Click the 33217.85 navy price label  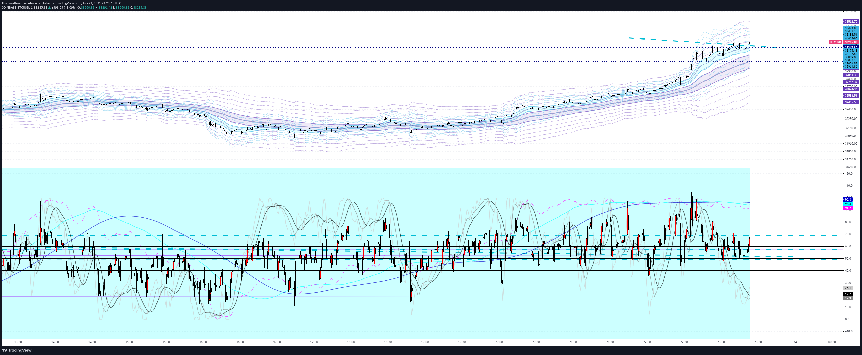click(851, 48)
